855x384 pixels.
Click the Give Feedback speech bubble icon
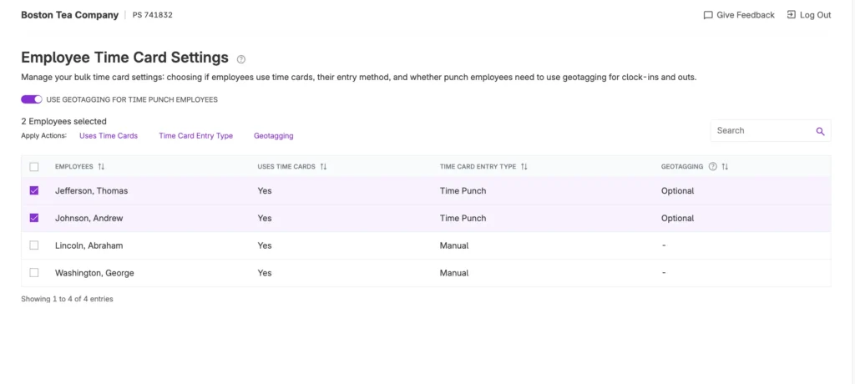(x=708, y=15)
